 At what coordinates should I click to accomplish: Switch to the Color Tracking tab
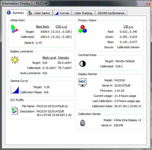point(83,13)
